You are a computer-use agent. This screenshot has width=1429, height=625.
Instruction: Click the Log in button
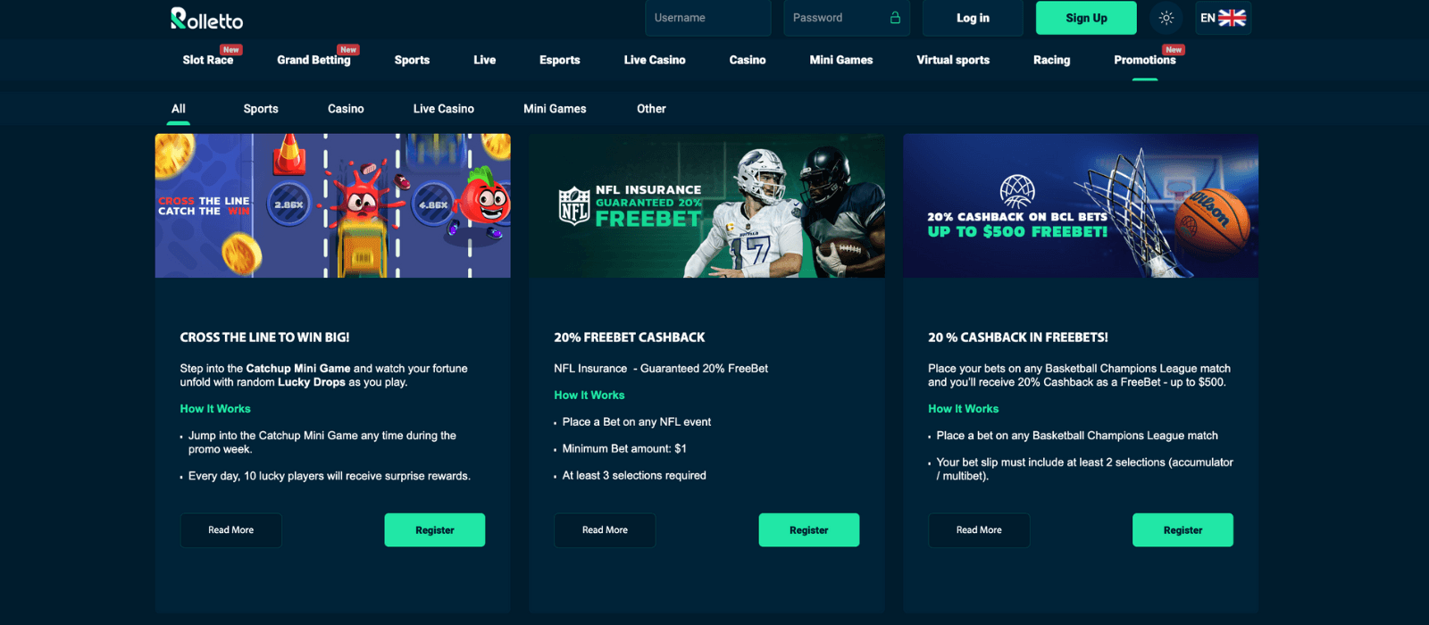[x=973, y=18]
